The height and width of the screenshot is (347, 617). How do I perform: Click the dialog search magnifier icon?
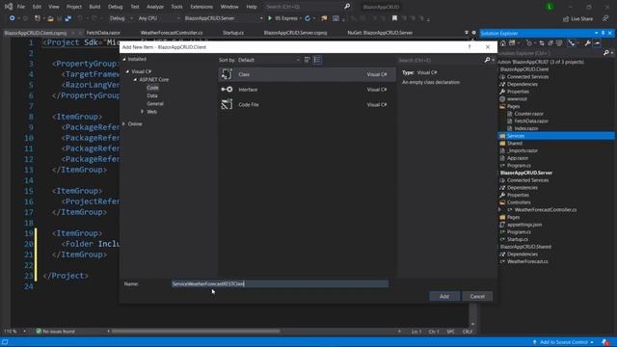[487, 60]
